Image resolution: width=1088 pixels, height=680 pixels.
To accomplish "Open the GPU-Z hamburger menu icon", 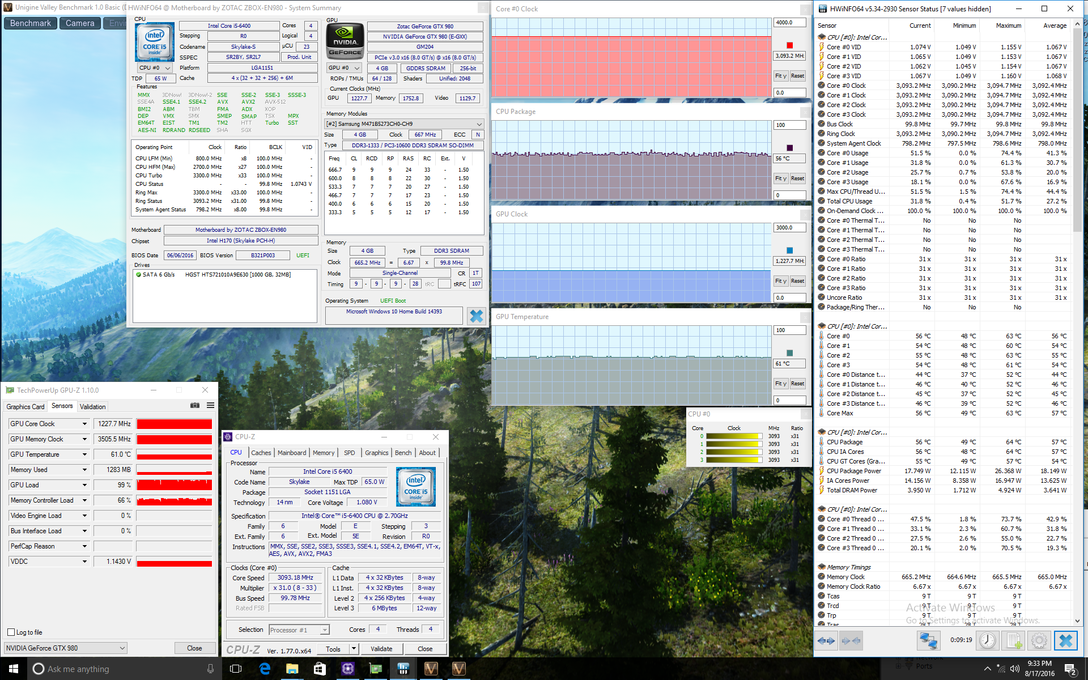I will click(x=210, y=405).
